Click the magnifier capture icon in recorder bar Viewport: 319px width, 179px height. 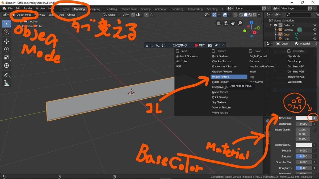coord(158,45)
